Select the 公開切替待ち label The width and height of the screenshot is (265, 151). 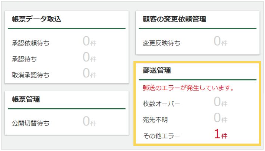[x=30, y=123]
